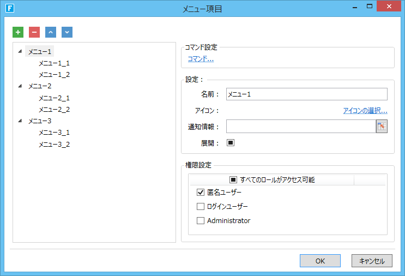Open the コマンド... link
Viewport: 405px width, 276px height.
201,59
